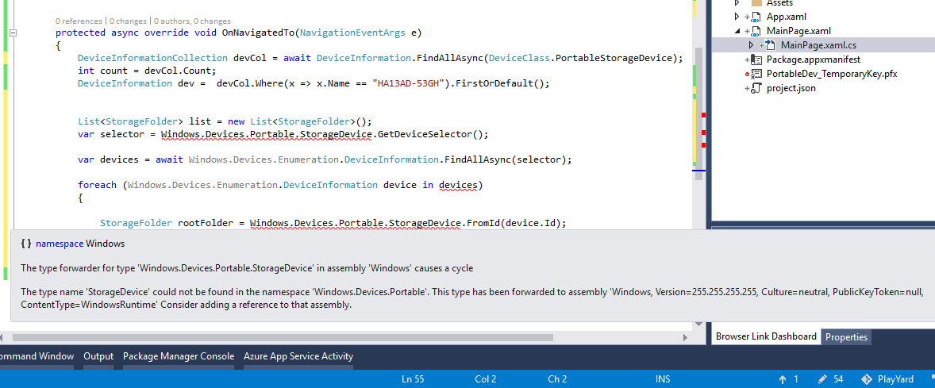The image size is (935, 388).
Task: Click the MainPage.xaml.cs C# file icon
Action: (771, 45)
